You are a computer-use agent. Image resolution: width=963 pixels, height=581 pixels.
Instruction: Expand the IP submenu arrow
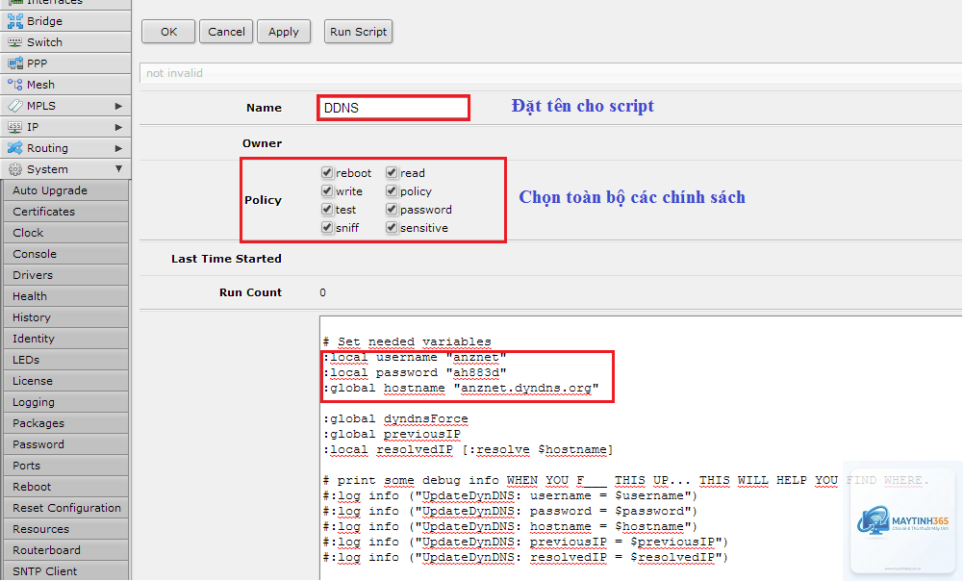pyautogui.click(x=118, y=127)
